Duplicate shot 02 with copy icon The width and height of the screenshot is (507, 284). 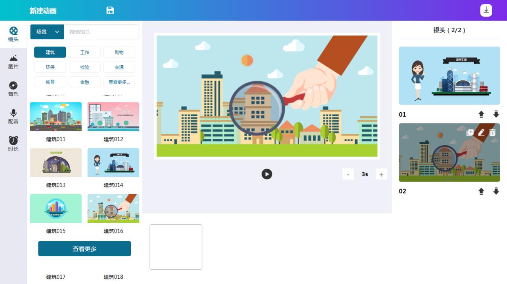tap(470, 132)
